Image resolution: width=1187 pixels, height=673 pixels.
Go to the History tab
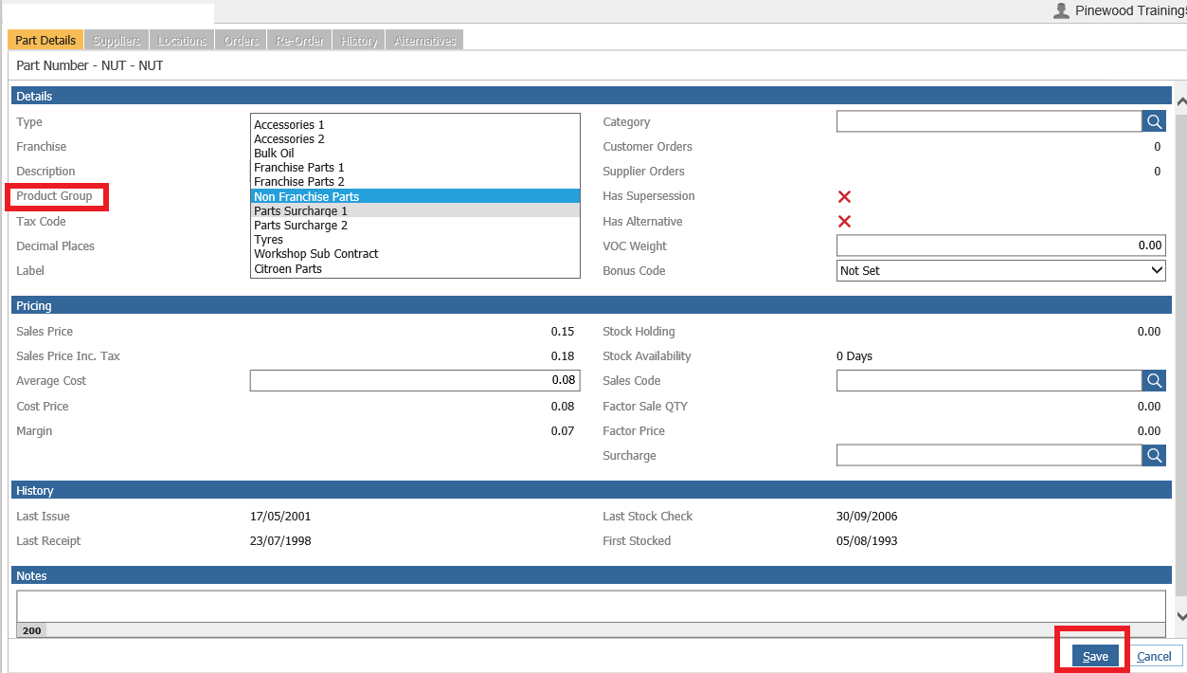pos(359,40)
